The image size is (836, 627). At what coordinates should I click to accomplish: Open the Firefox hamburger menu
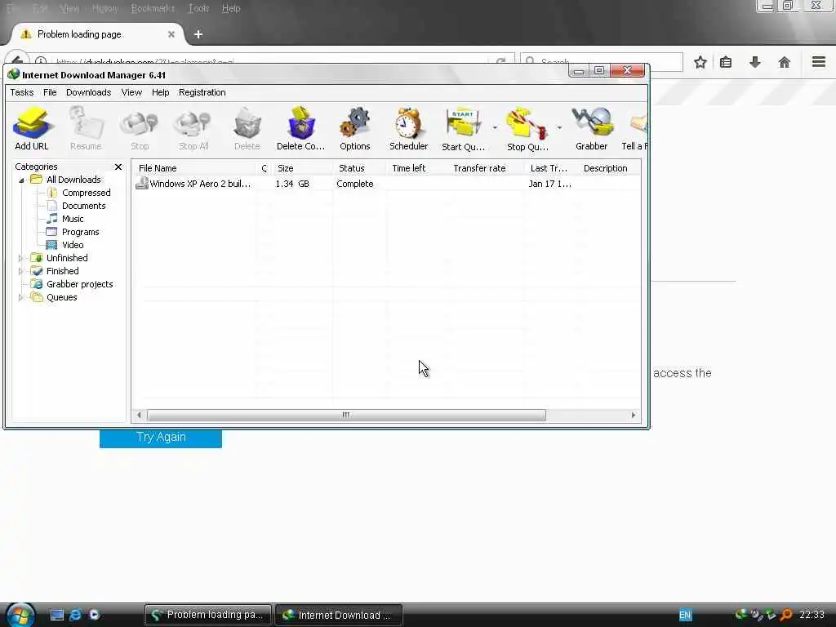(x=819, y=62)
